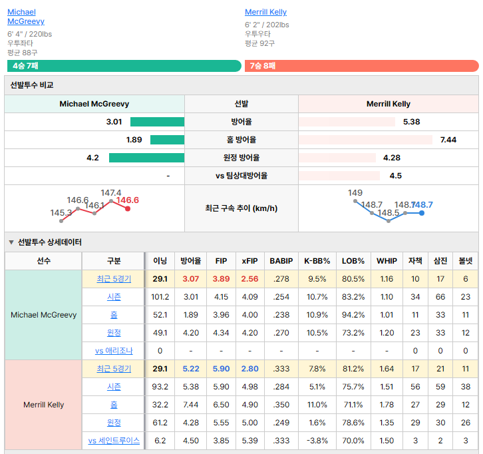Click the BABIP column header
Screen dimensions: 483x454
[x=281, y=261]
